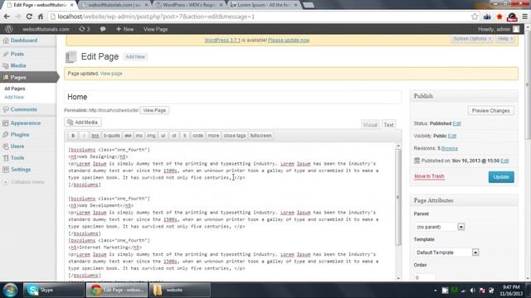Select All Pages submenu link
Screen dimensions: 531x298
pyautogui.click(x=15, y=89)
